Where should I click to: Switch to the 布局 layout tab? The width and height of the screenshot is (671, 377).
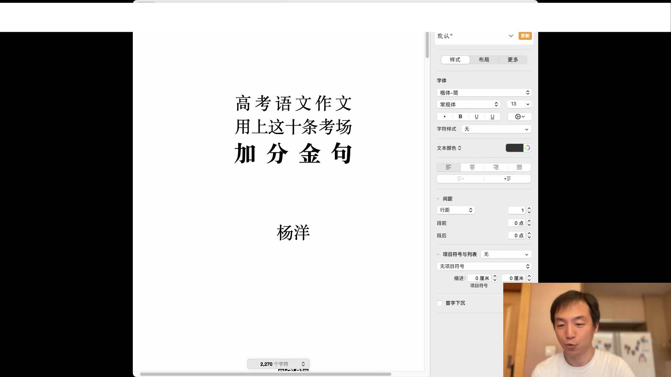coord(484,60)
